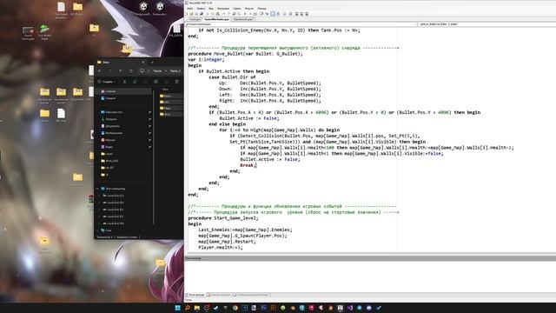Viewport: 556px width, 313px height.
Task: Open the Файл menu
Action: [190, 9]
